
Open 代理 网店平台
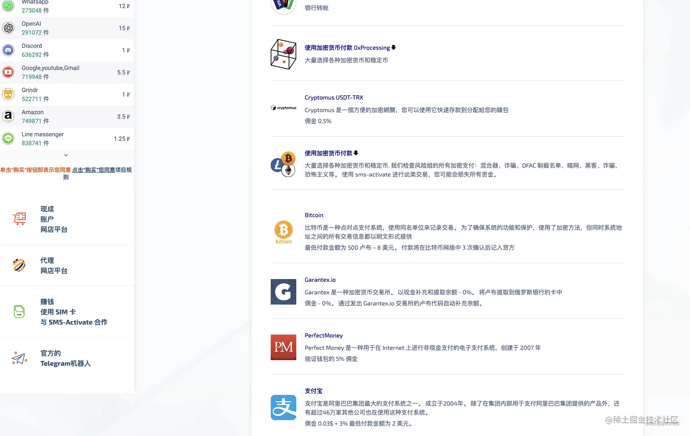coord(54,265)
